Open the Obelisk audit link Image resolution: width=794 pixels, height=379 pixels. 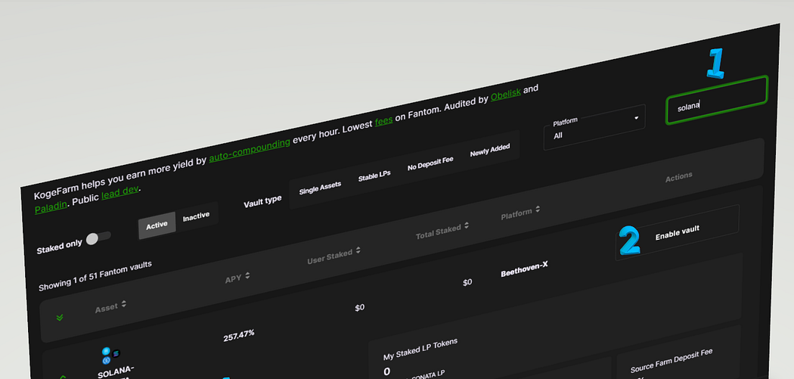click(x=506, y=95)
